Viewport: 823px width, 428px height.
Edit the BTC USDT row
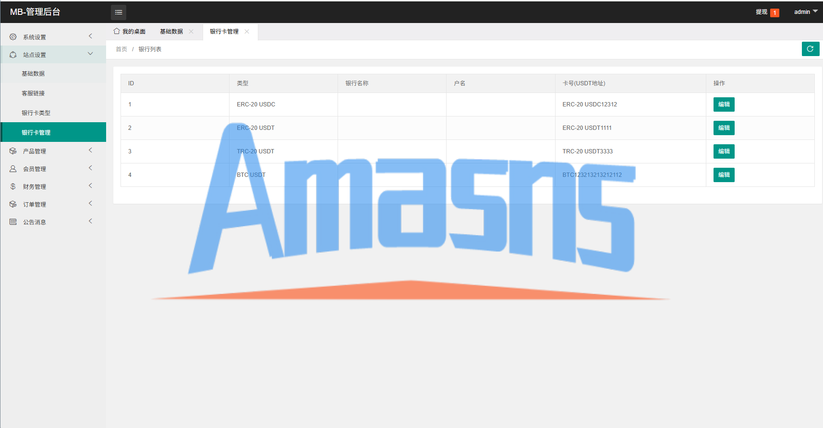click(x=724, y=175)
